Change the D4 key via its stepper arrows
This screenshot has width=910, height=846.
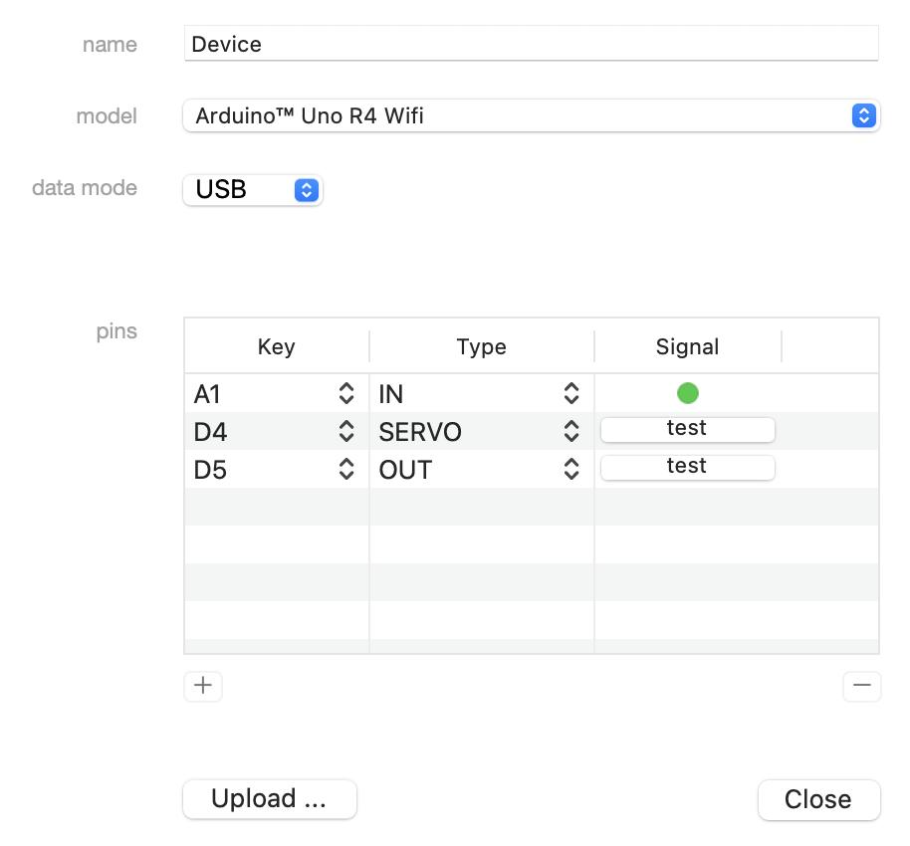click(x=346, y=431)
